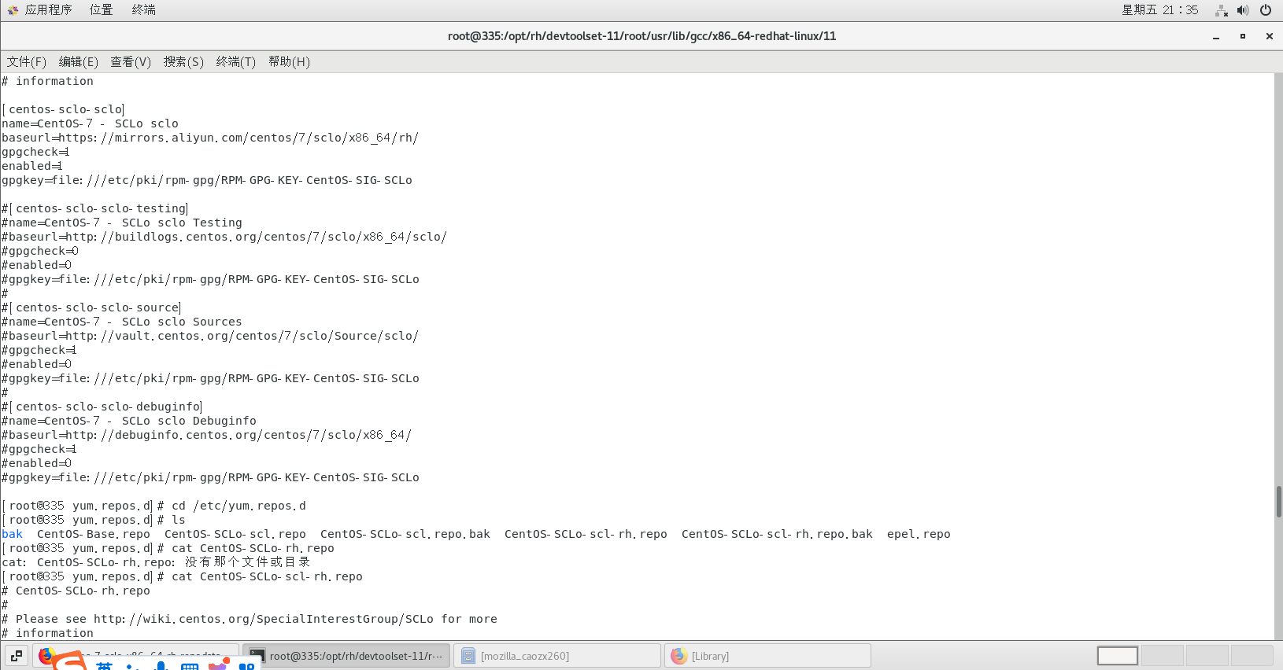This screenshot has width=1283, height=670.
Task: Click the '#[centos-sclo-sclo-source]' line
Action: coord(91,307)
